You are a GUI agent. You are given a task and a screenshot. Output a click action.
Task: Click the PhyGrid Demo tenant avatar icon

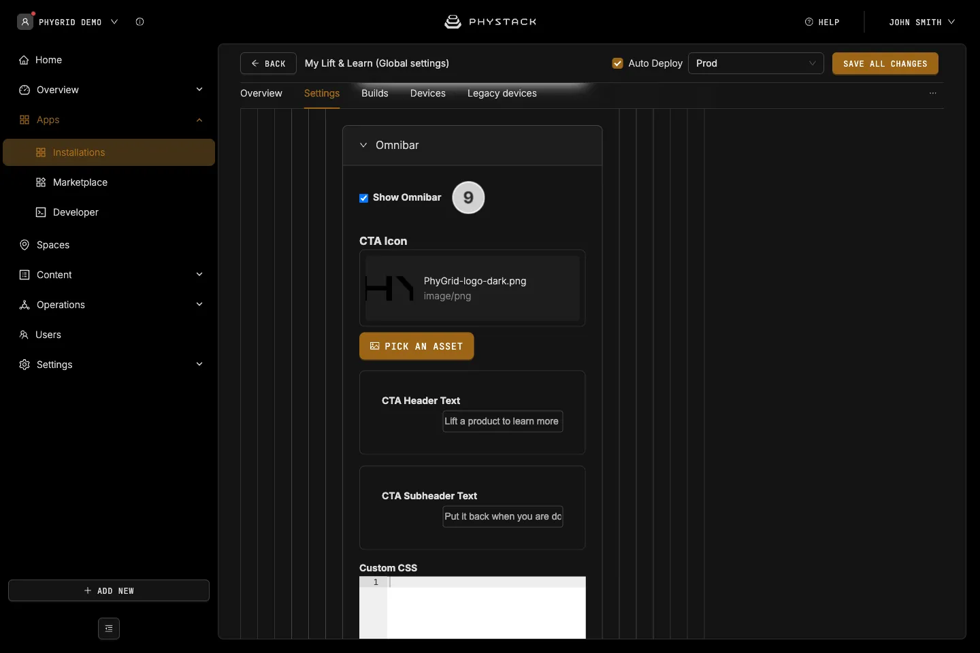tap(25, 22)
